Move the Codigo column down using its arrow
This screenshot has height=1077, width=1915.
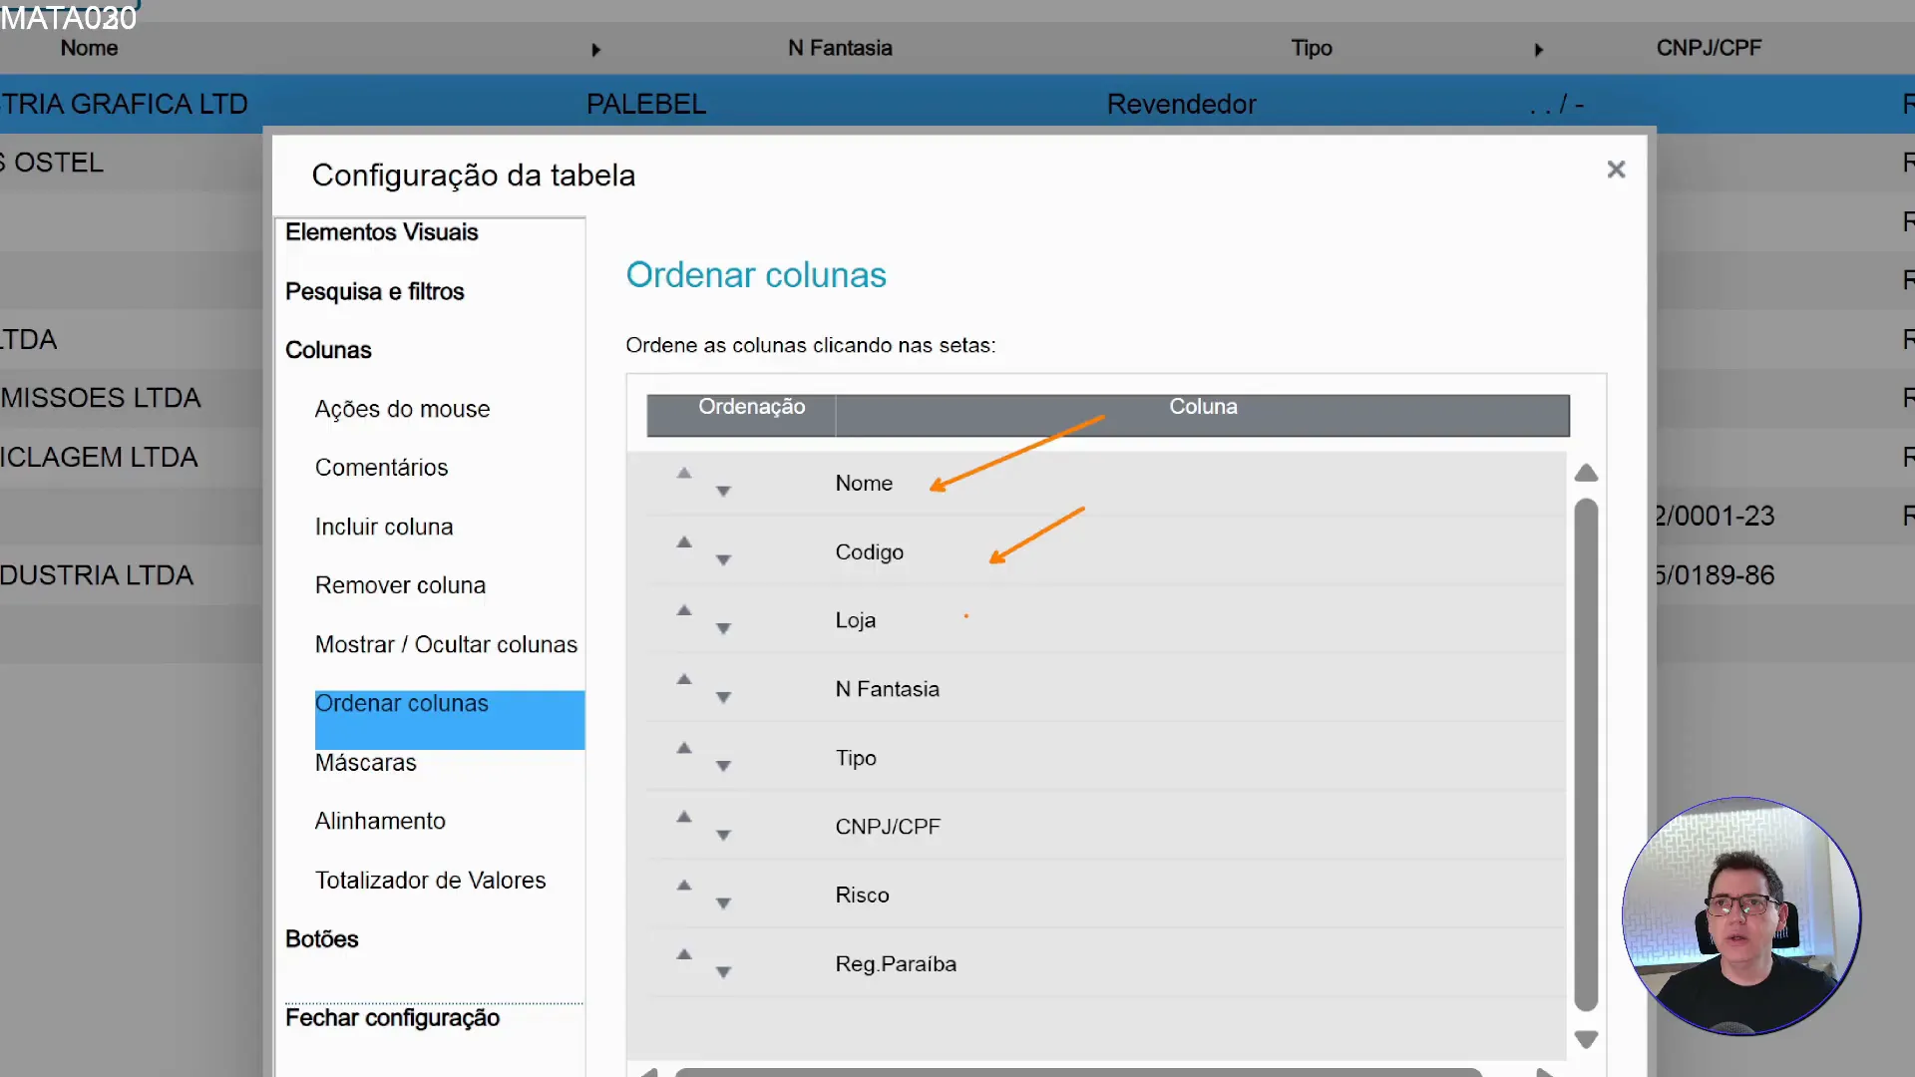723,558
